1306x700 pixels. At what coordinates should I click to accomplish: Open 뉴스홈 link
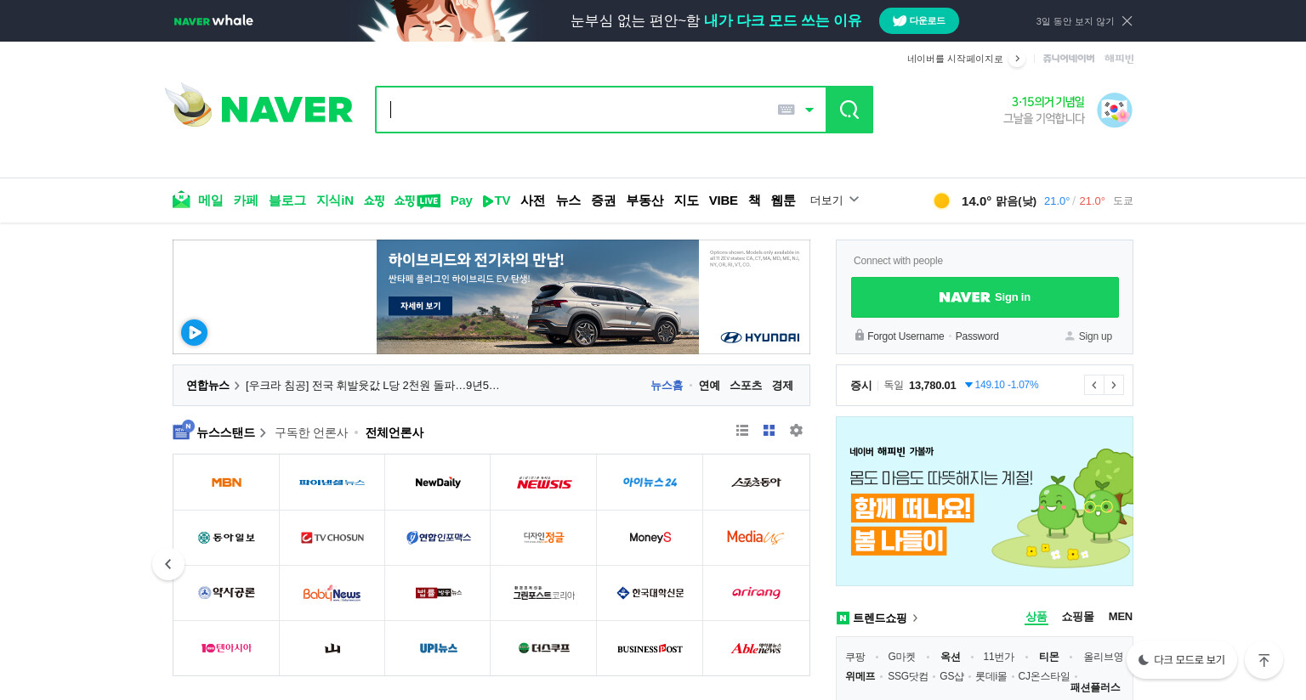tap(667, 386)
